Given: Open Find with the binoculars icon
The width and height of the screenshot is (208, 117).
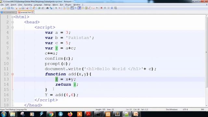Looking at the screenshot, I should pos(47,8).
